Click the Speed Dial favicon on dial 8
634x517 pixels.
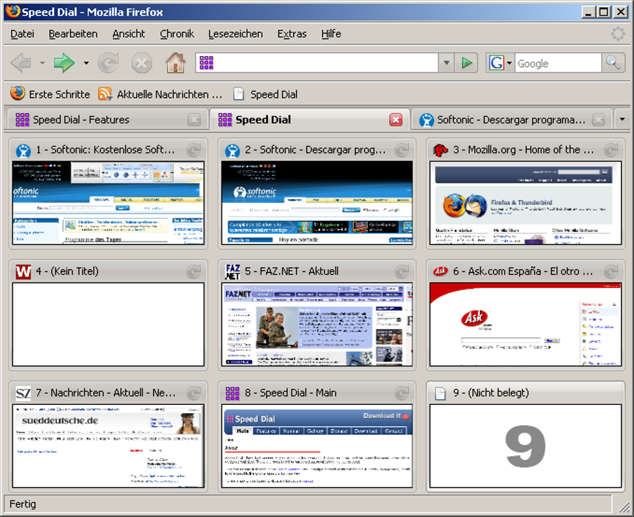point(232,393)
